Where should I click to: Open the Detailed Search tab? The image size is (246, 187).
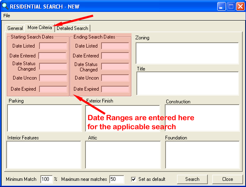tap(72, 28)
